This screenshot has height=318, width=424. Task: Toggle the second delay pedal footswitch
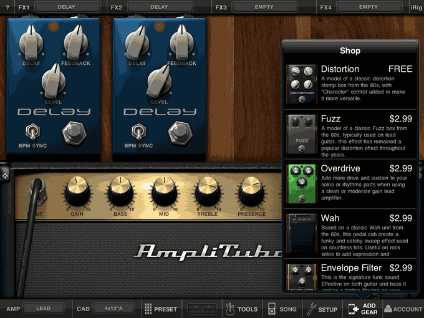180,133
